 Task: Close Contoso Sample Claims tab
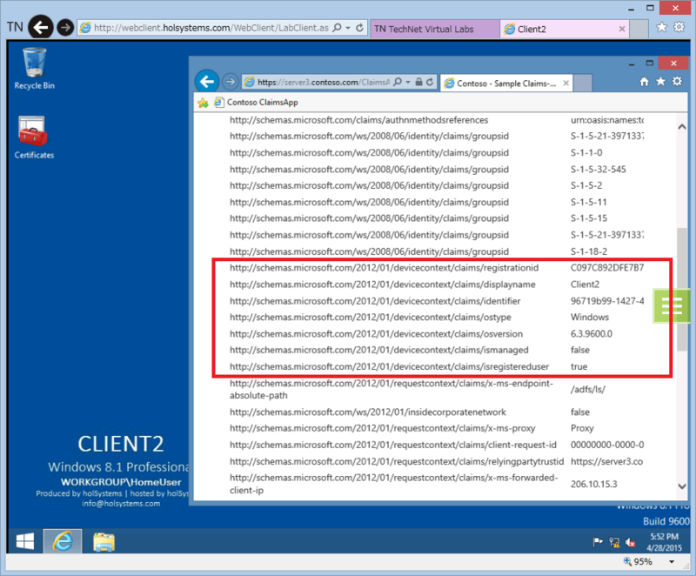[566, 83]
